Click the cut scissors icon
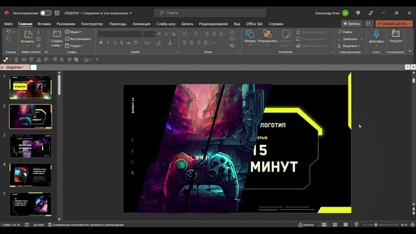This screenshot has width=416, height=234. tap(39, 32)
